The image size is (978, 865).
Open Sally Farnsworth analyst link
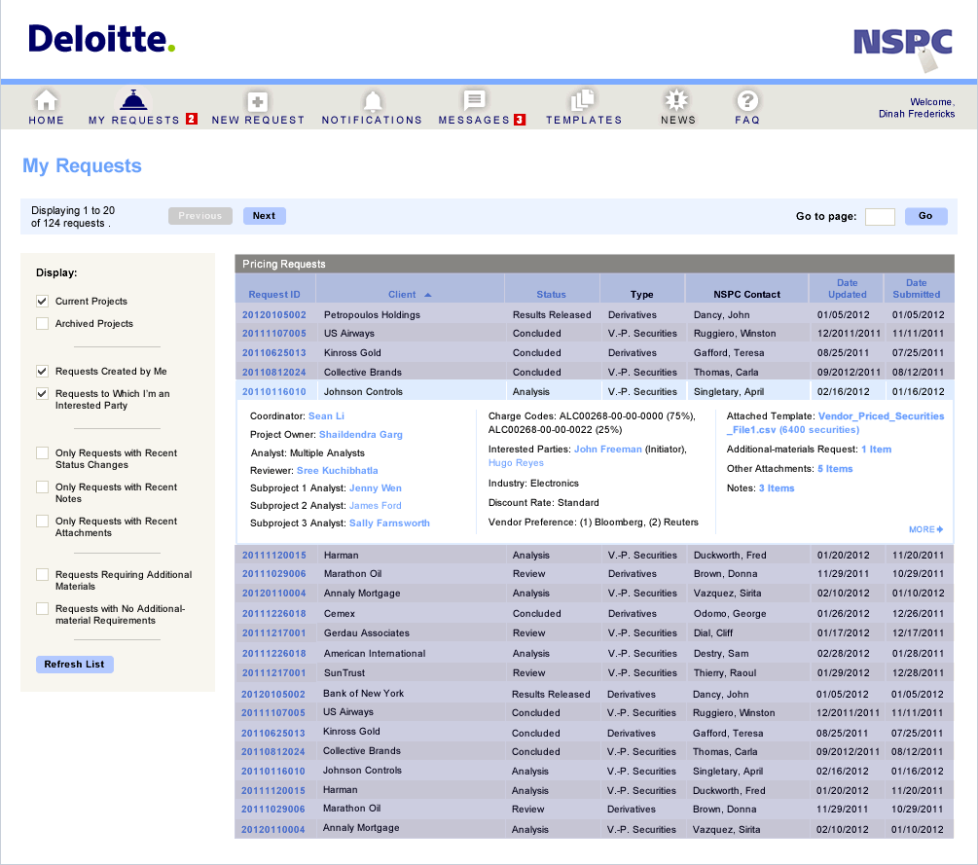tap(390, 523)
